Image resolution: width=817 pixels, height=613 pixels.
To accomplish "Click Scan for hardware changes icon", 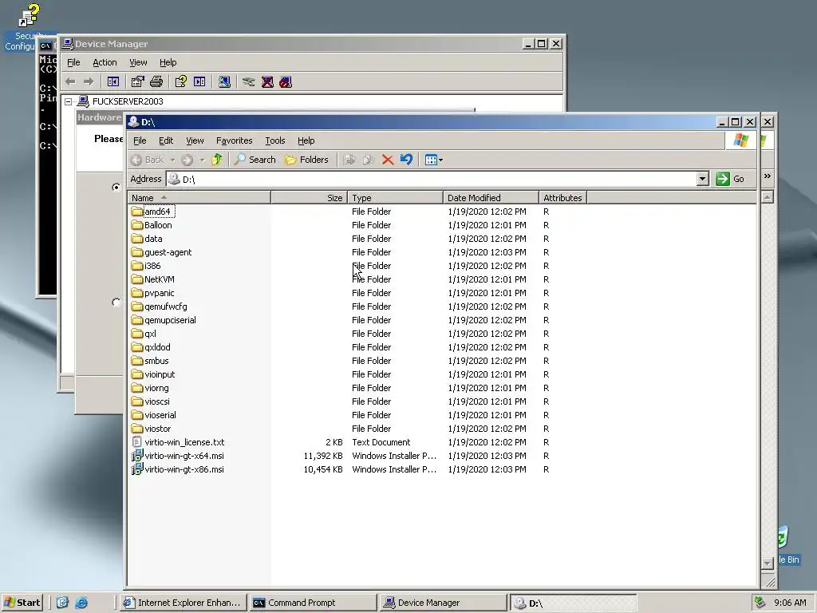I will pyautogui.click(x=224, y=81).
